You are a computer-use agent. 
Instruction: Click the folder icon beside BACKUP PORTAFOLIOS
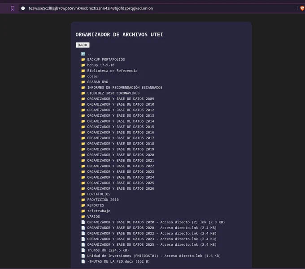[83, 60]
